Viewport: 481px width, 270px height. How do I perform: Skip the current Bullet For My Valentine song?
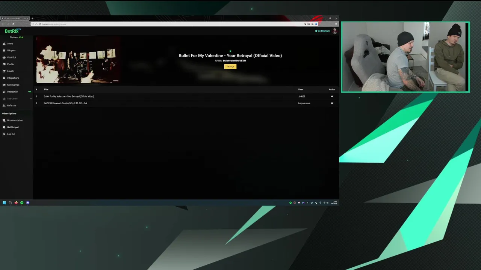click(x=332, y=96)
